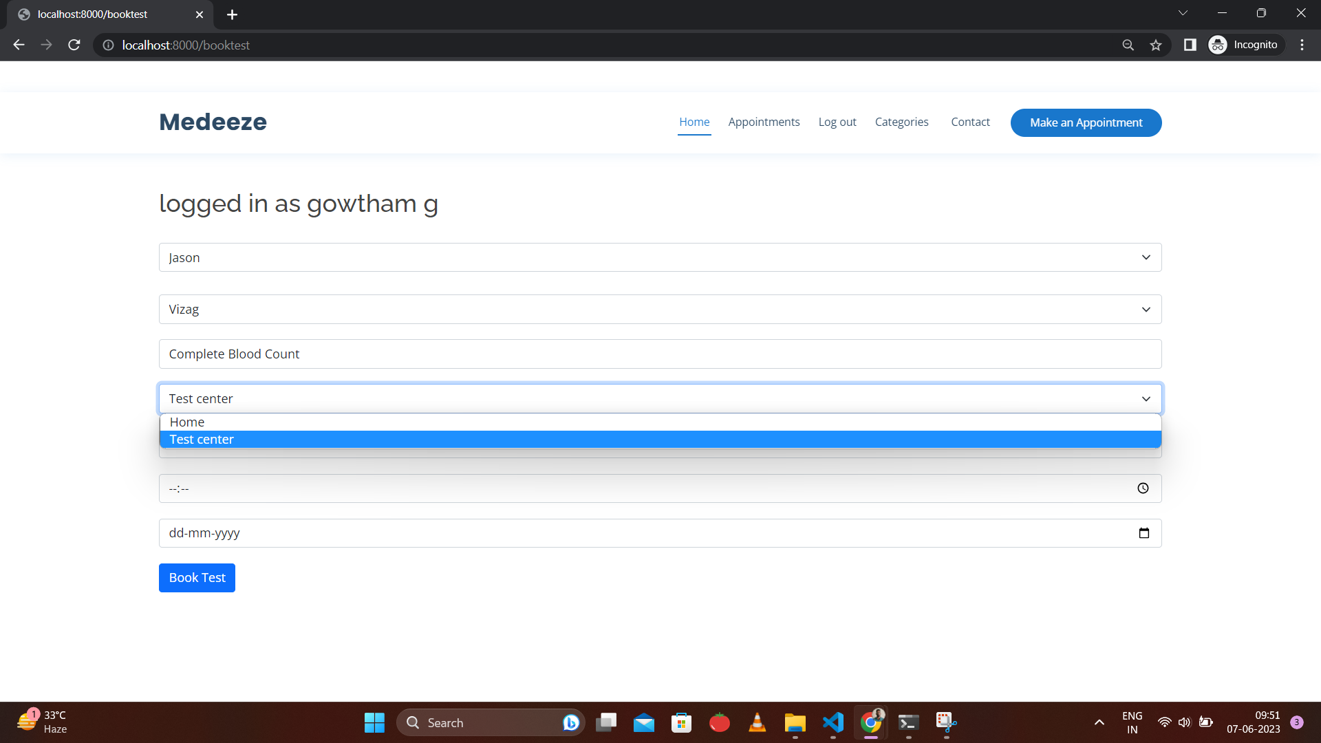This screenshot has height=743, width=1321.
Task: Click the Complete Blood Count field
Action: (660, 354)
